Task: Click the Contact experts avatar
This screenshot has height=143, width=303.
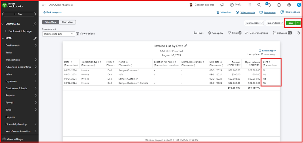Action: pos(191,5)
